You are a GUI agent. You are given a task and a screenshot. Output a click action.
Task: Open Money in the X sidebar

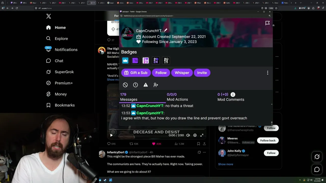click(x=56, y=94)
